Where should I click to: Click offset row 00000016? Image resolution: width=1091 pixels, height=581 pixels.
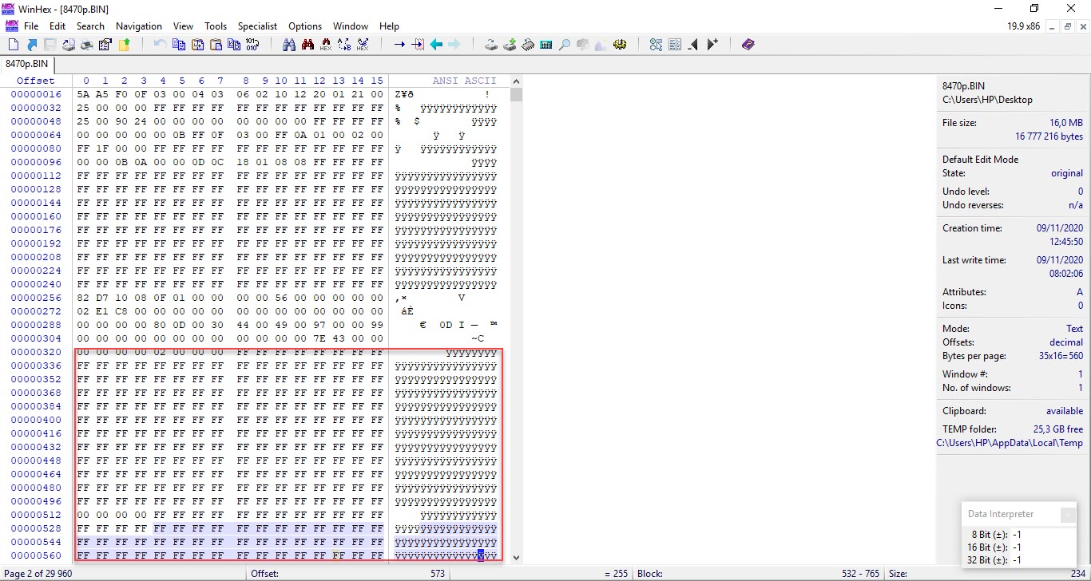(x=36, y=94)
